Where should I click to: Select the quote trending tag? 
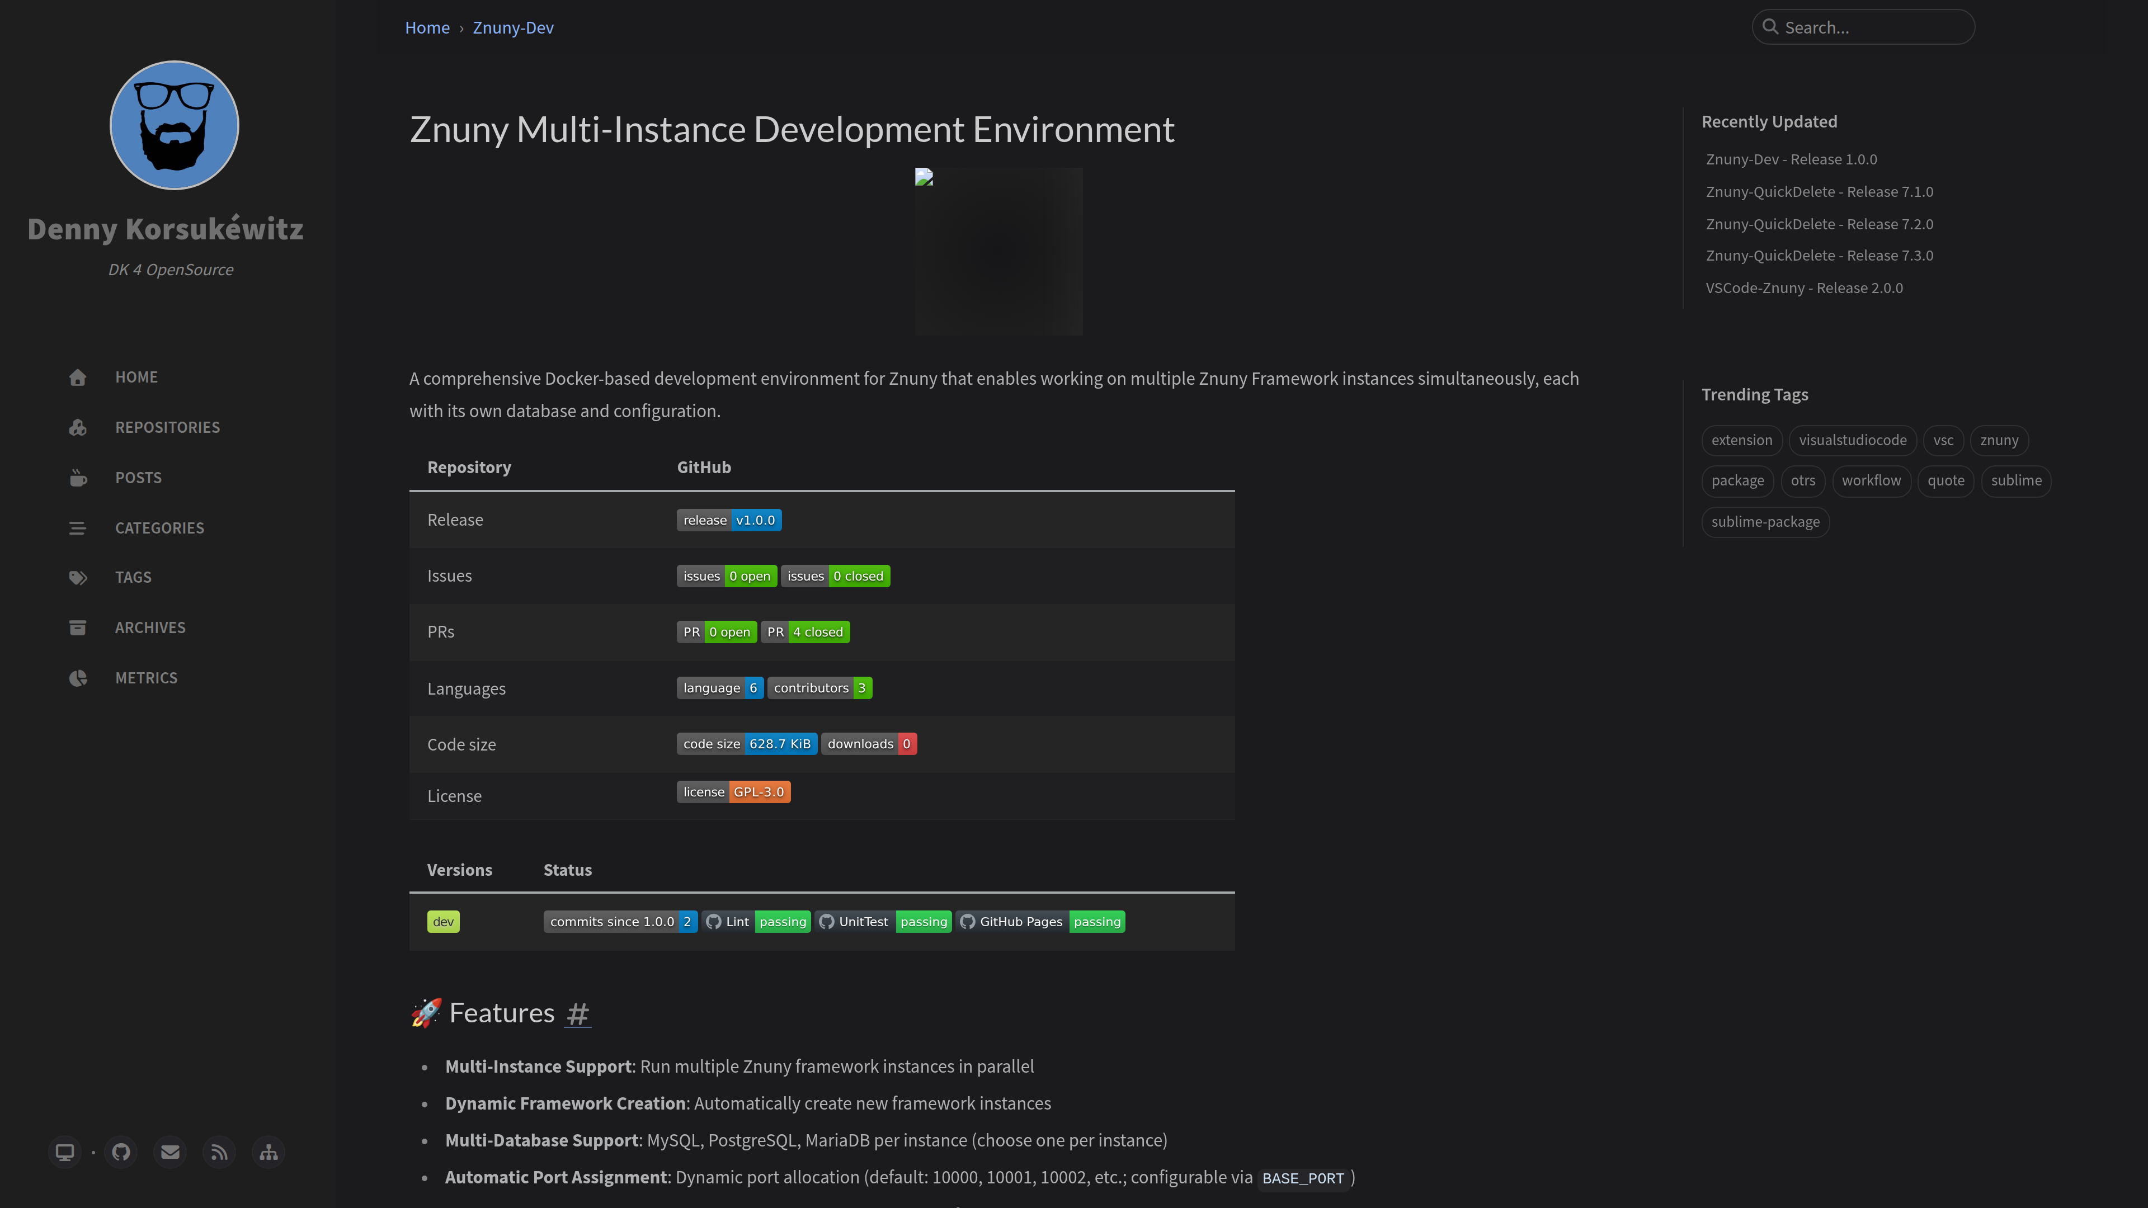click(1946, 481)
